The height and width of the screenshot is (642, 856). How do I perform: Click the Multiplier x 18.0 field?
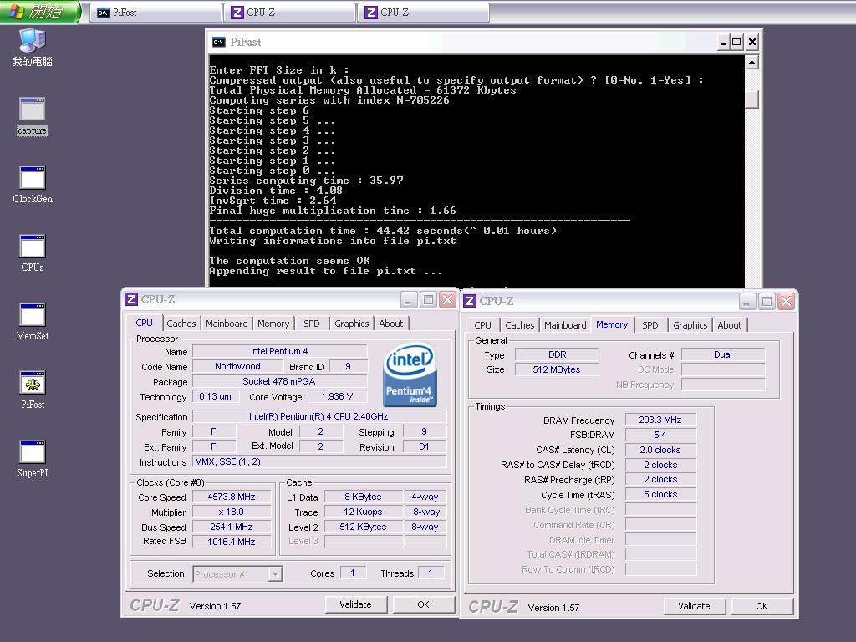(232, 512)
